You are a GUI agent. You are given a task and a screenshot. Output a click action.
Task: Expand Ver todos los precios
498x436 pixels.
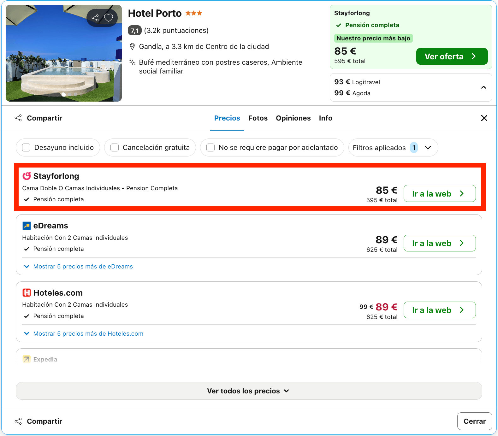(249, 391)
